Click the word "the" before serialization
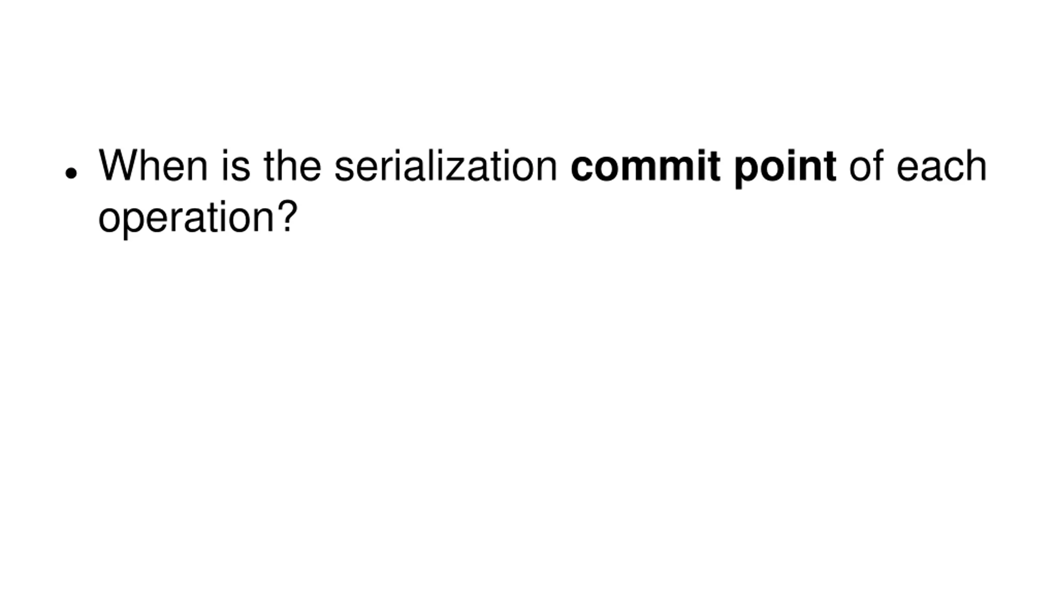The image size is (1056, 594). pyautogui.click(x=292, y=166)
